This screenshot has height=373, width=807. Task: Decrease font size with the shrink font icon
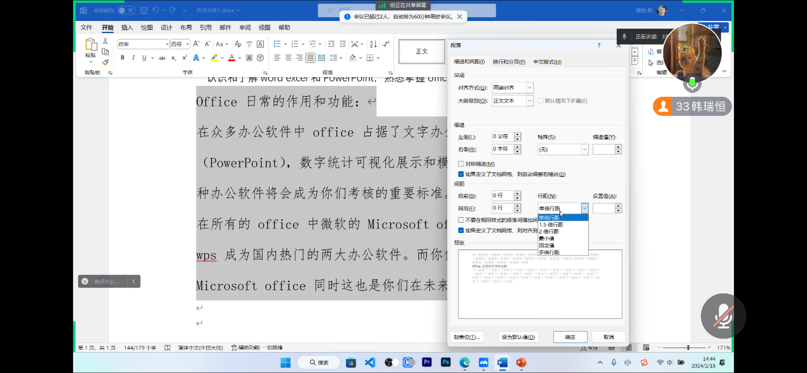207,44
